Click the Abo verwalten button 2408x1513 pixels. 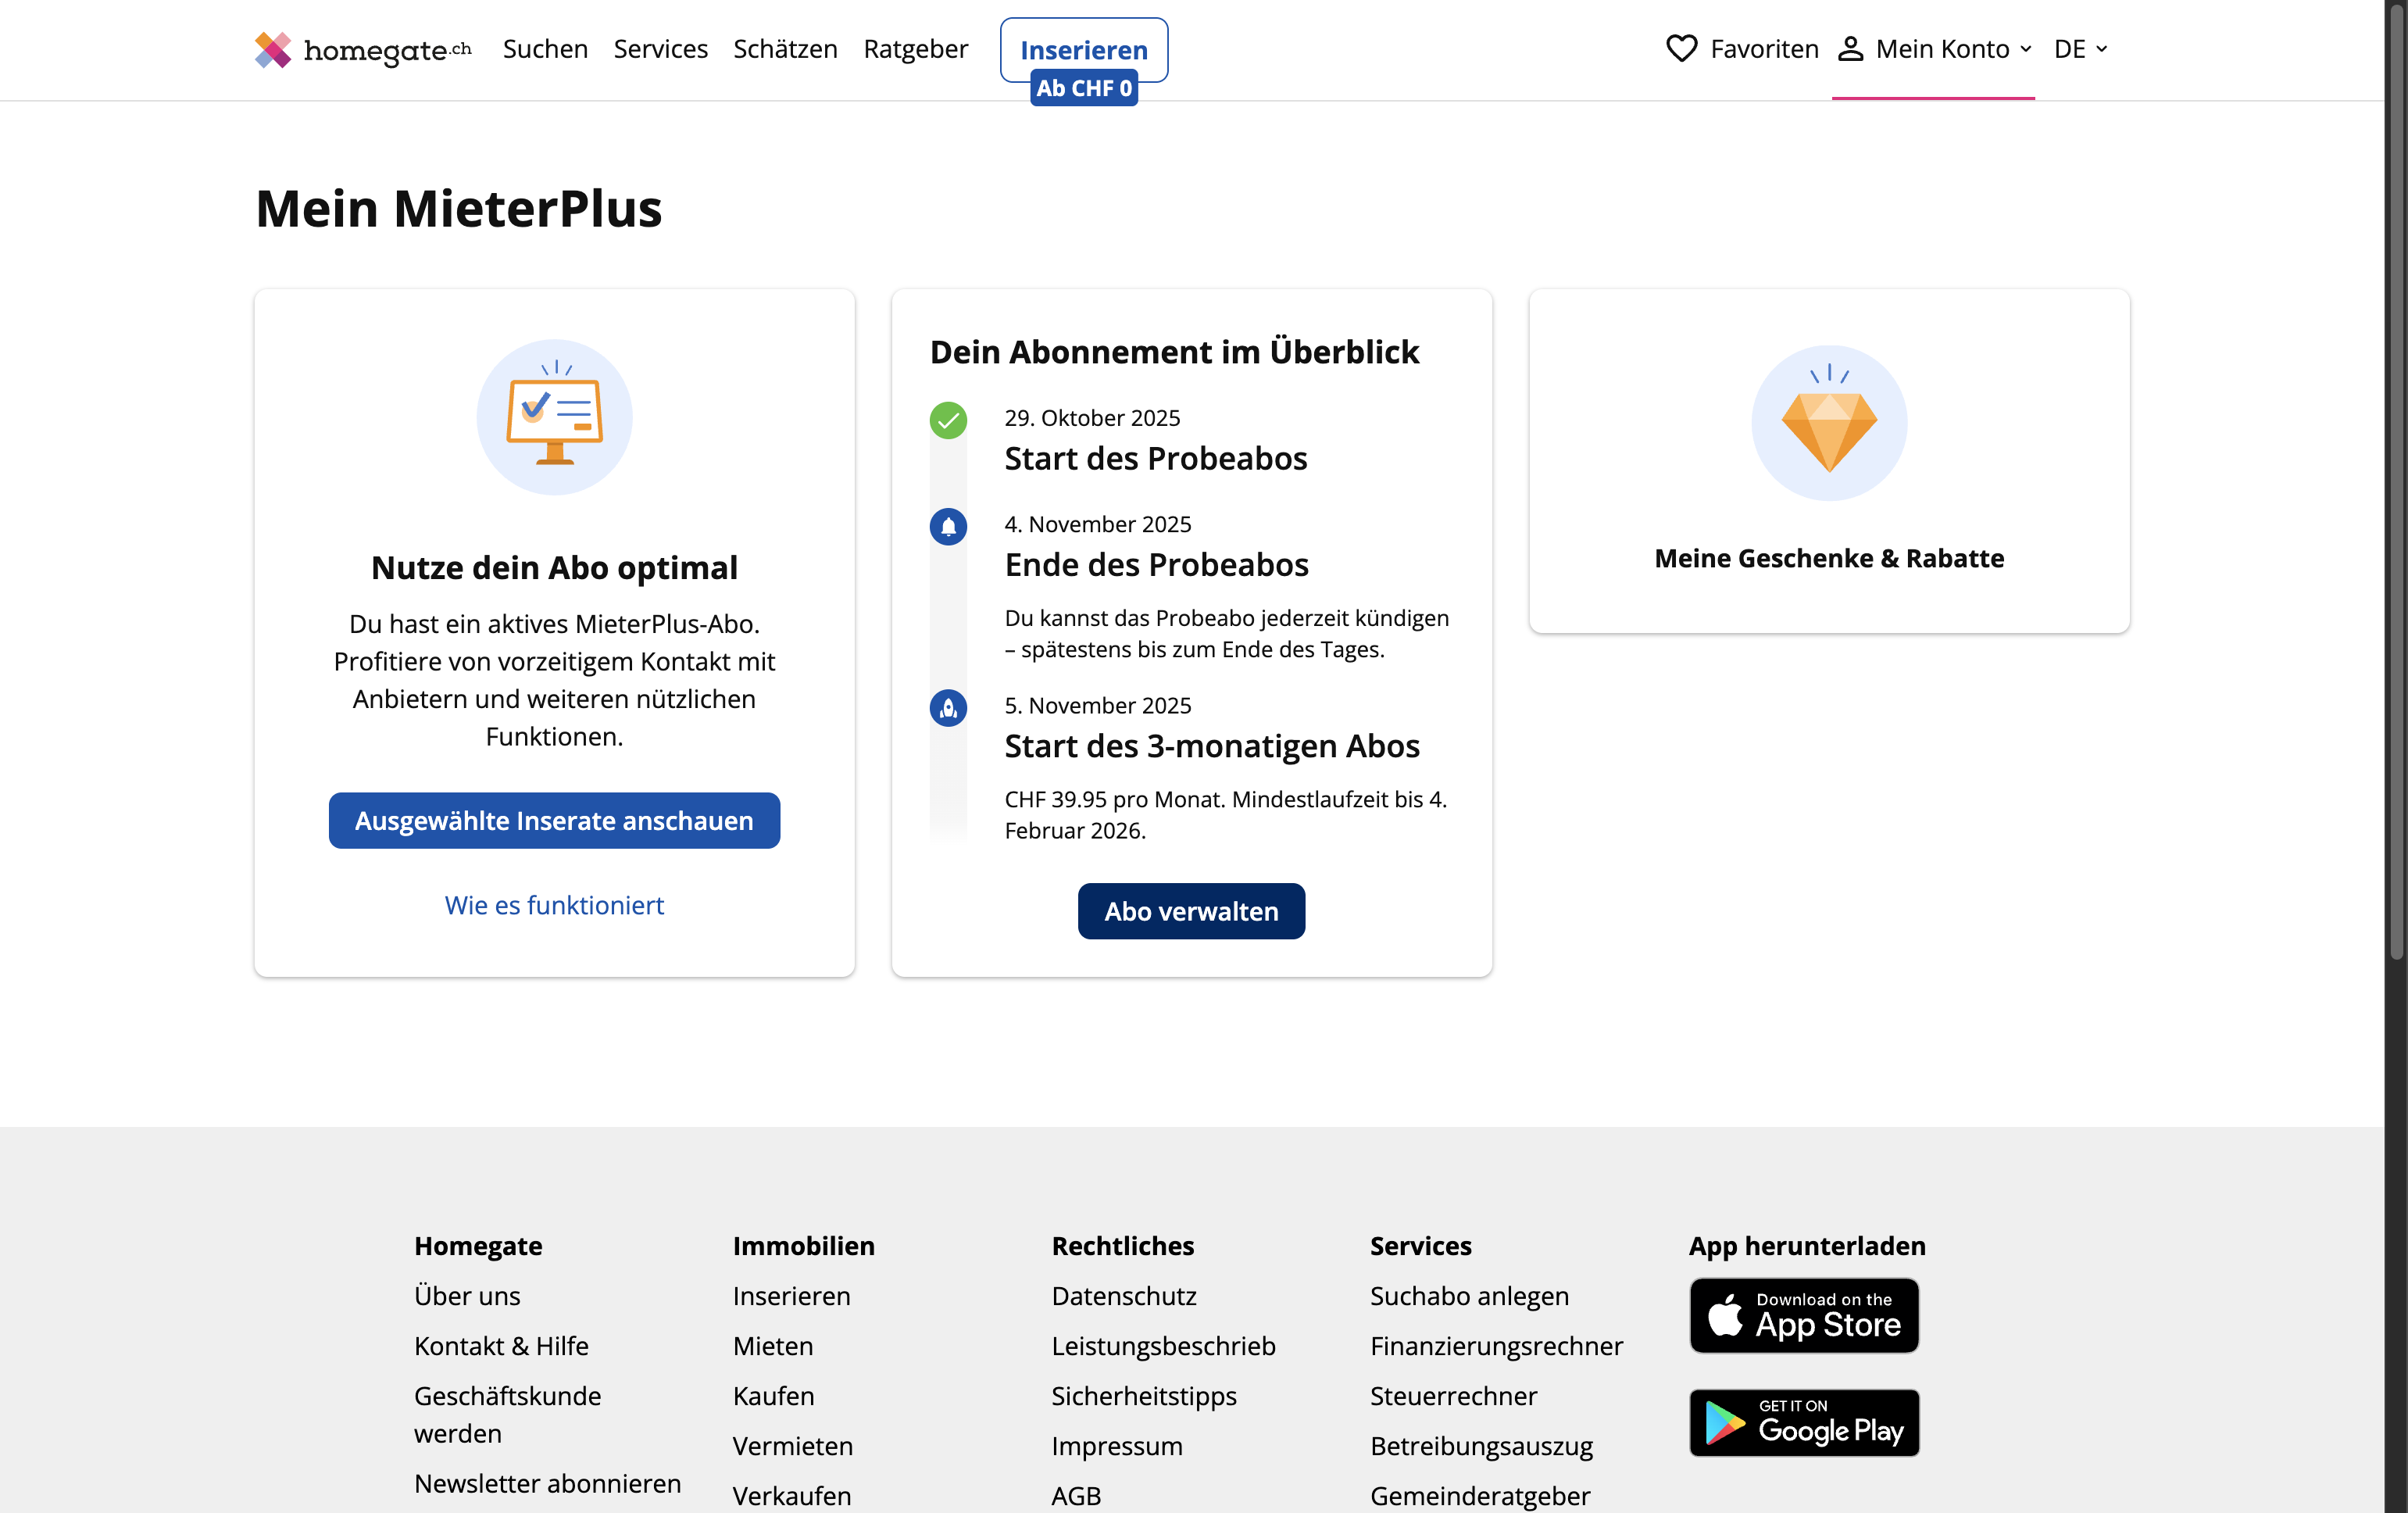coord(1191,911)
